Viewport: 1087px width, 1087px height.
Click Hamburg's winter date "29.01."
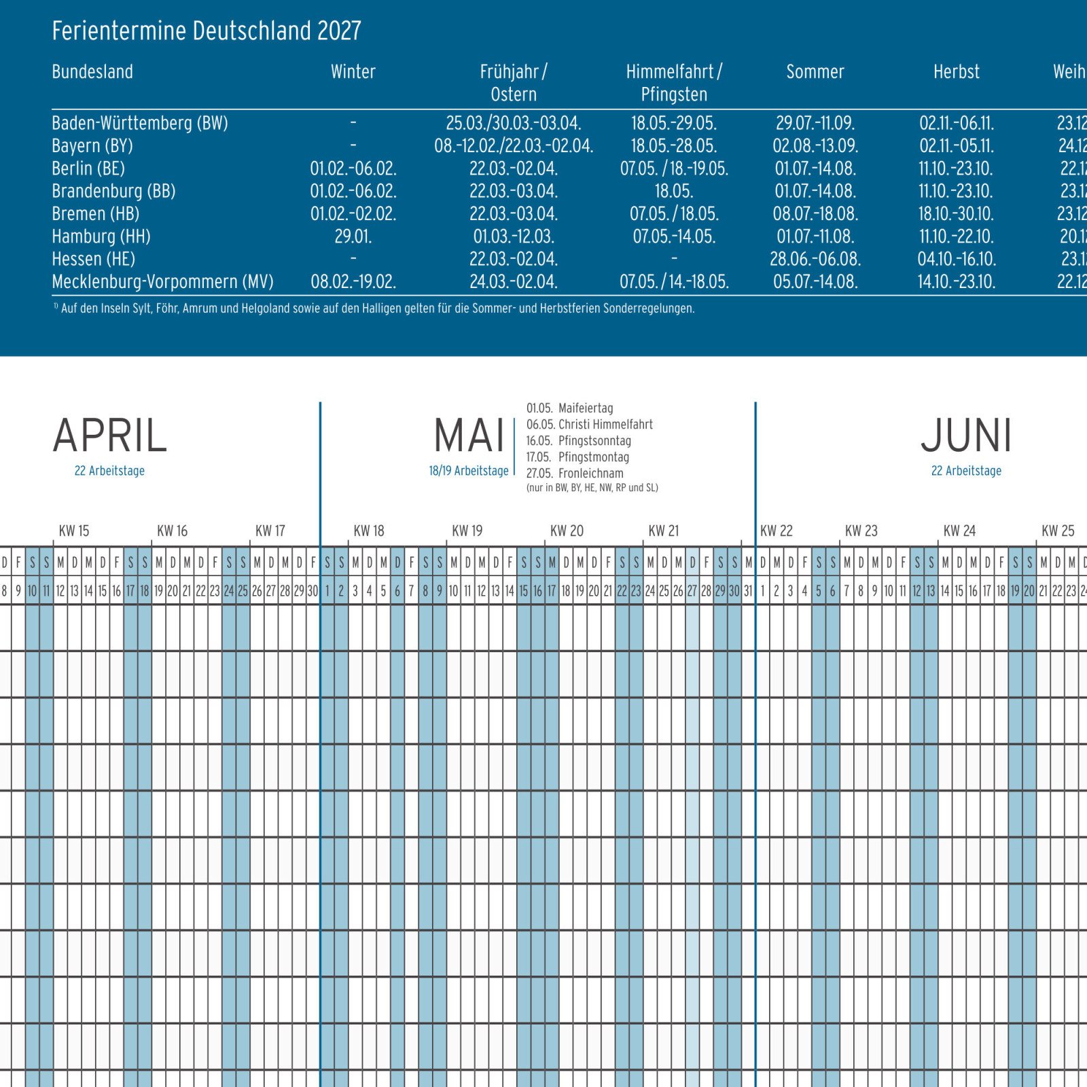[x=353, y=236]
